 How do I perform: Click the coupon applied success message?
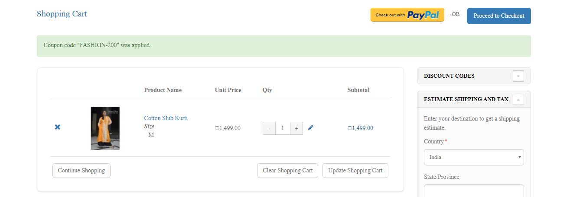98,45
